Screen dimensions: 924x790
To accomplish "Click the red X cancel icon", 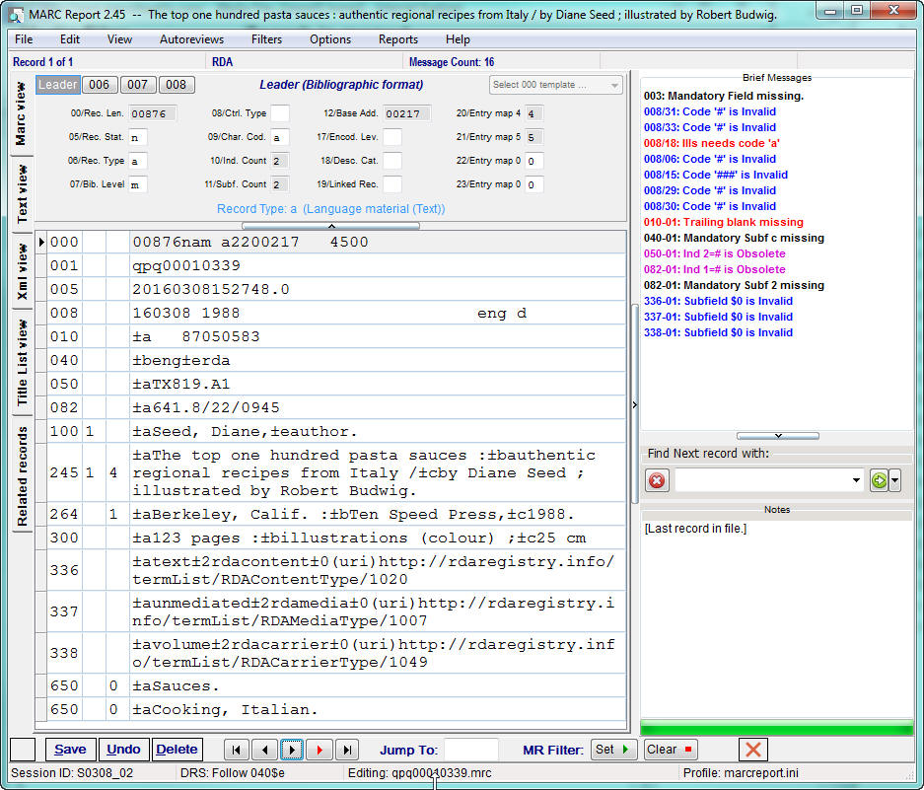I will 753,750.
